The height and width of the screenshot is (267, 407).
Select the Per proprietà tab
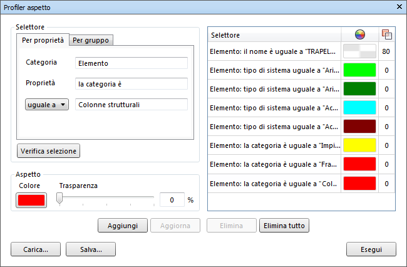coord(43,40)
